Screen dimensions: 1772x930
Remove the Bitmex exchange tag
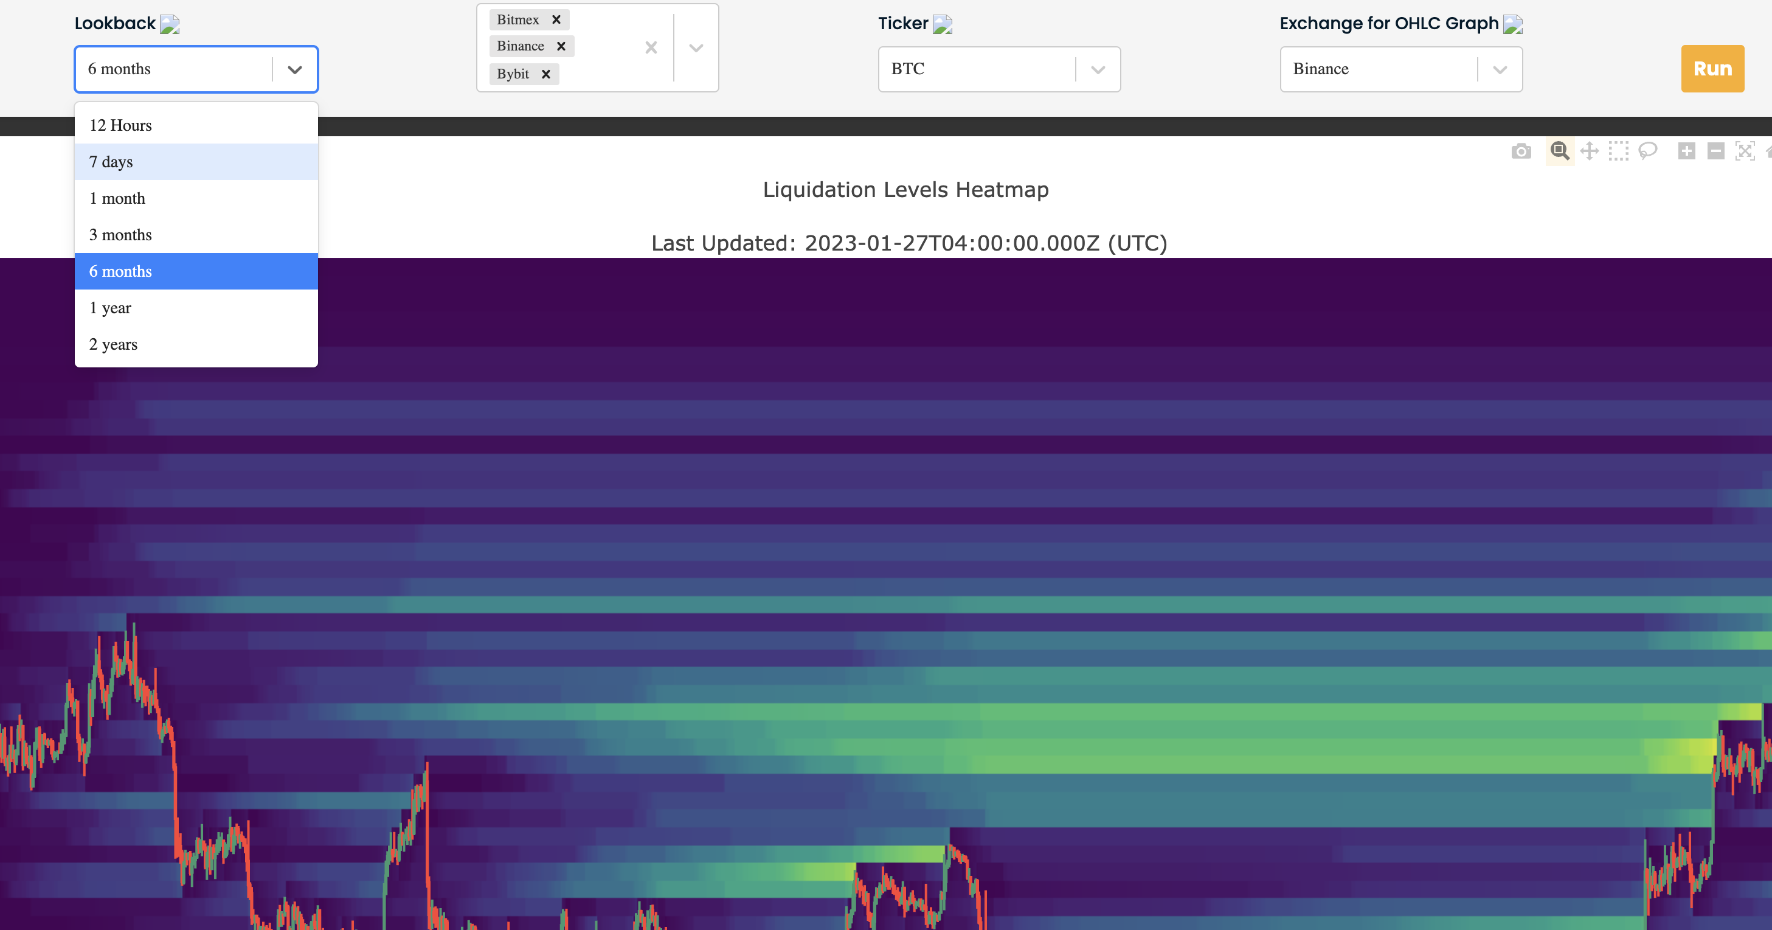(x=556, y=19)
